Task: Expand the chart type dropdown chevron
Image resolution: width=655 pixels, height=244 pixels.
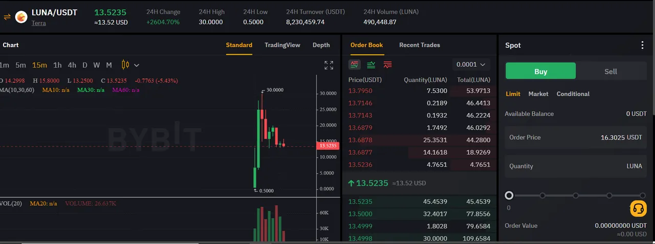Action: click(x=137, y=65)
